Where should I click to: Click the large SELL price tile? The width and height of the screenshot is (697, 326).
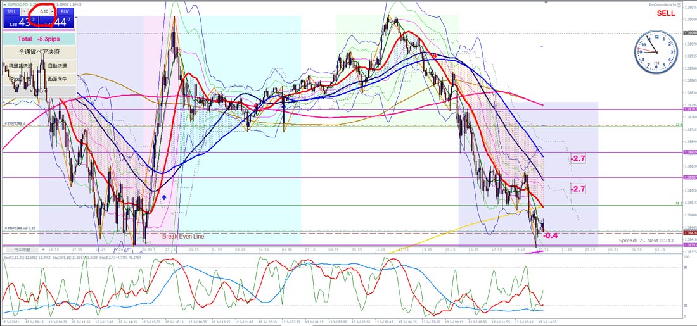[x=21, y=22]
